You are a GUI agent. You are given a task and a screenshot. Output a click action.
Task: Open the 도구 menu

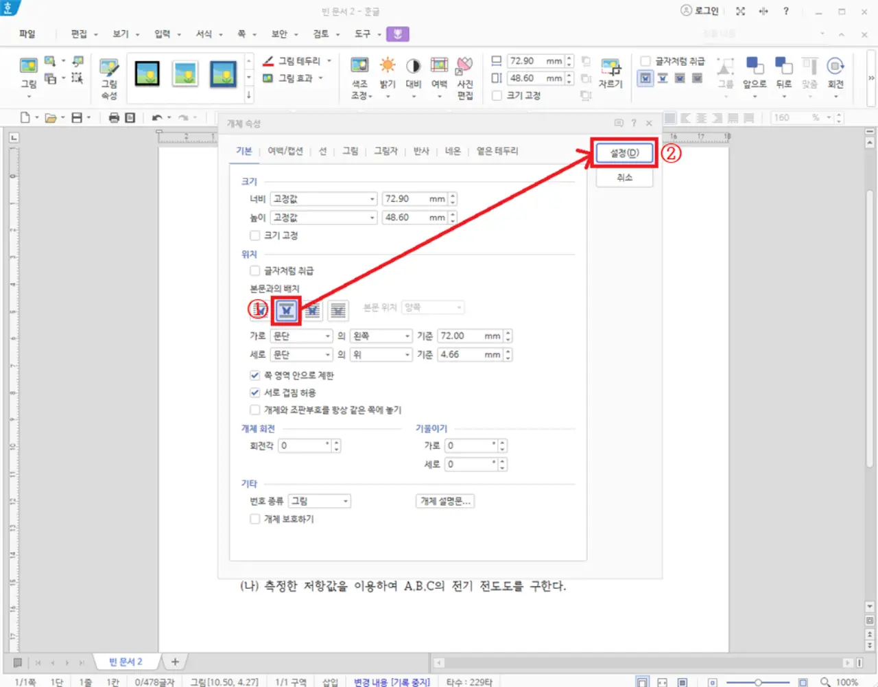[363, 34]
